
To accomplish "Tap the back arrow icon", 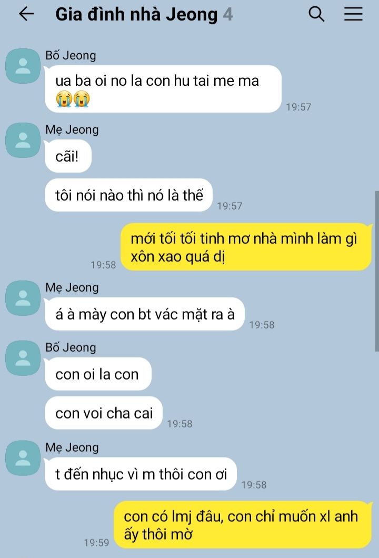I will point(26,14).
